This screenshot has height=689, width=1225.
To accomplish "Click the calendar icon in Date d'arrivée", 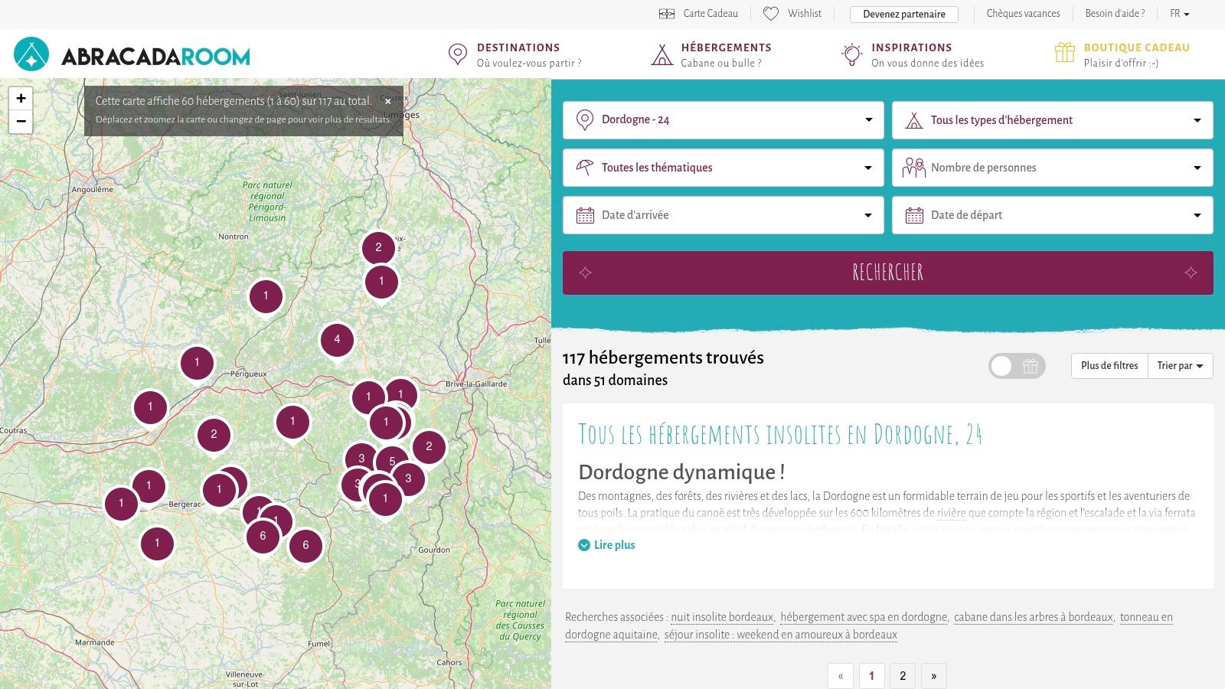I will (x=585, y=215).
